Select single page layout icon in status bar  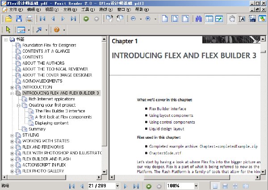(215, 186)
